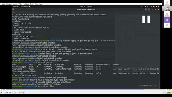172x97 pixels.
Task: Click the DOWNLOAD VIDEO link
Action: [146, 85]
